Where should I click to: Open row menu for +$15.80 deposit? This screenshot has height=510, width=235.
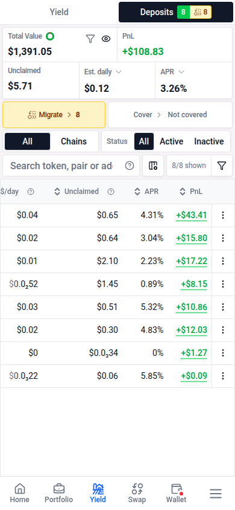(x=223, y=238)
